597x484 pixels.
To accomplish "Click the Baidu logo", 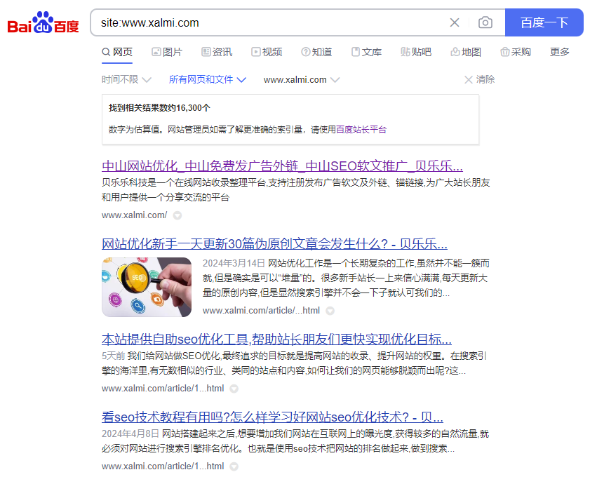I will [x=43, y=22].
